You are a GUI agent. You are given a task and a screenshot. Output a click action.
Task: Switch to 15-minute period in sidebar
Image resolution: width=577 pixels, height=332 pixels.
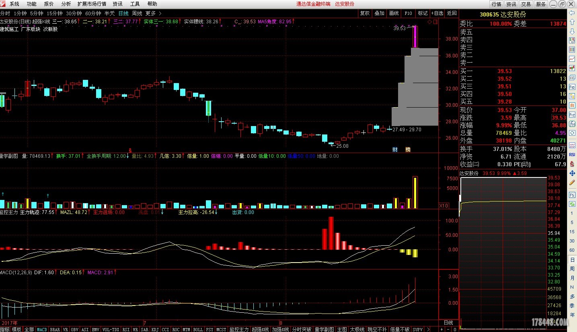tap(572, 232)
